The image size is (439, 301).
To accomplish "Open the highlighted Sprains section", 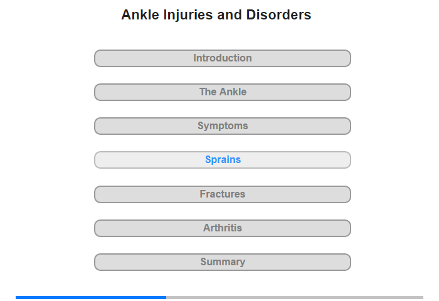I will 223,160.
